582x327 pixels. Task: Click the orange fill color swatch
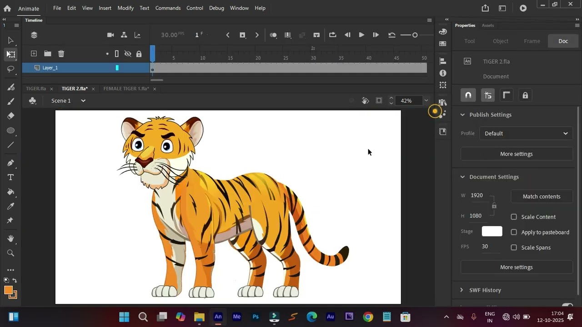click(x=8, y=291)
